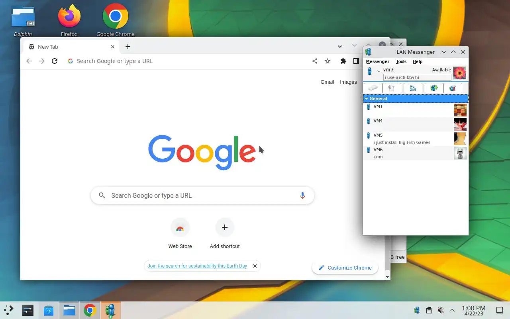Open the Help menu in LAN Messenger
Viewport: 510px width, 319px height.
[418, 61]
